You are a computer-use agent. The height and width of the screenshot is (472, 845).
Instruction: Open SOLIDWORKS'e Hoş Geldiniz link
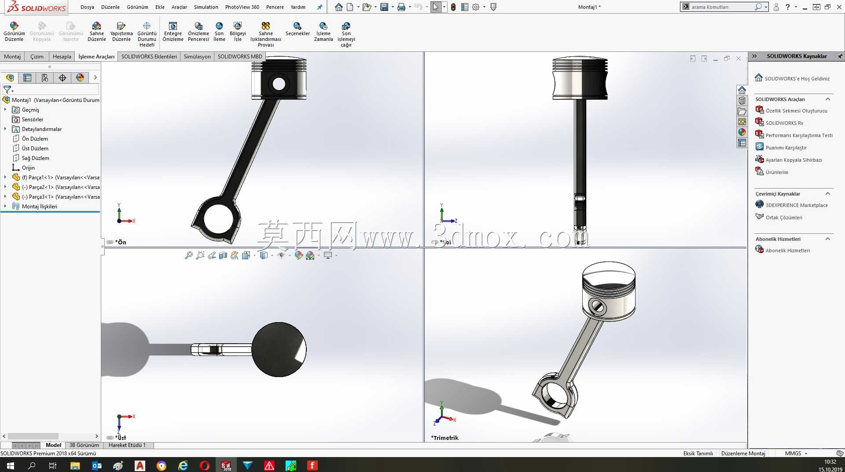797,79
